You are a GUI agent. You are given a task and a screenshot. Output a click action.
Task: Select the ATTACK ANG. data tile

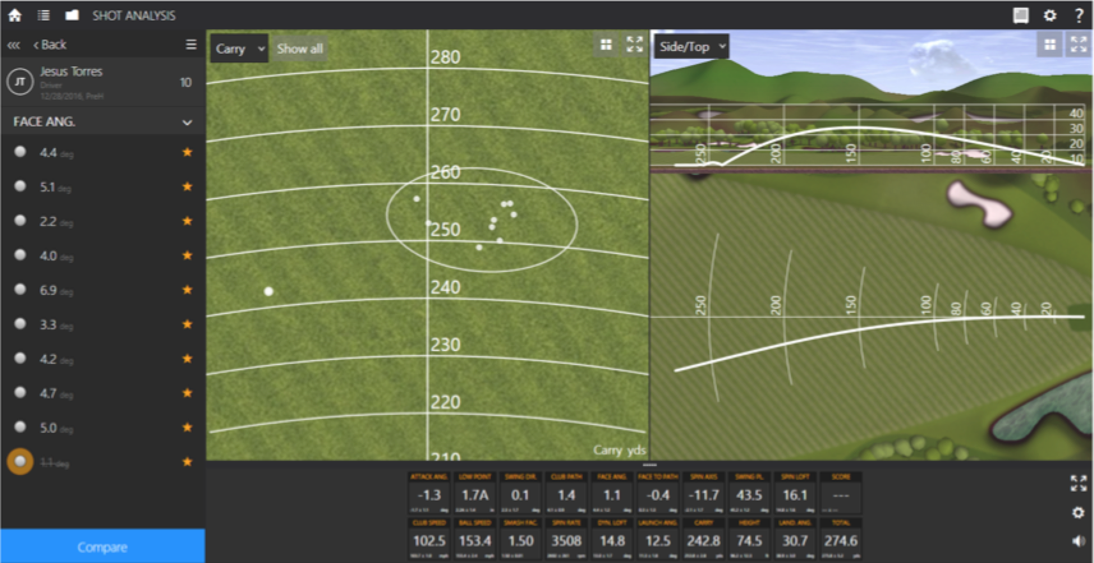pos(429,493)
